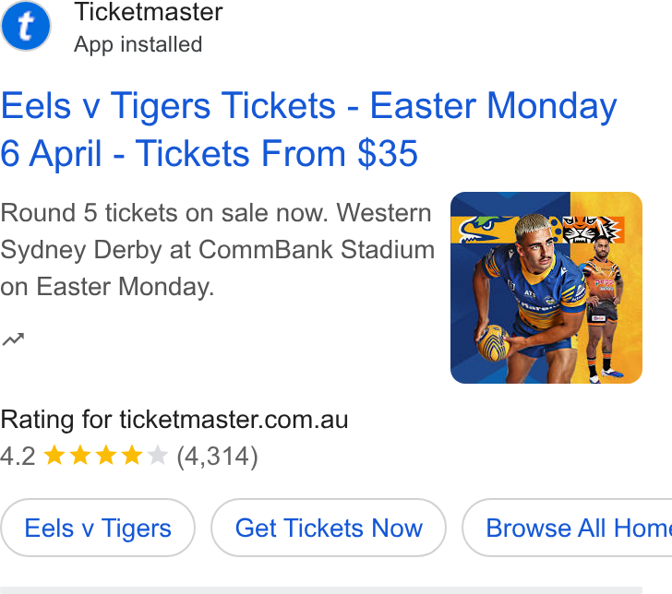Viewport: 672px width, 594px height.
Task: Click the Ticketmaster advertiser name
Action: [x=149, y=12]
